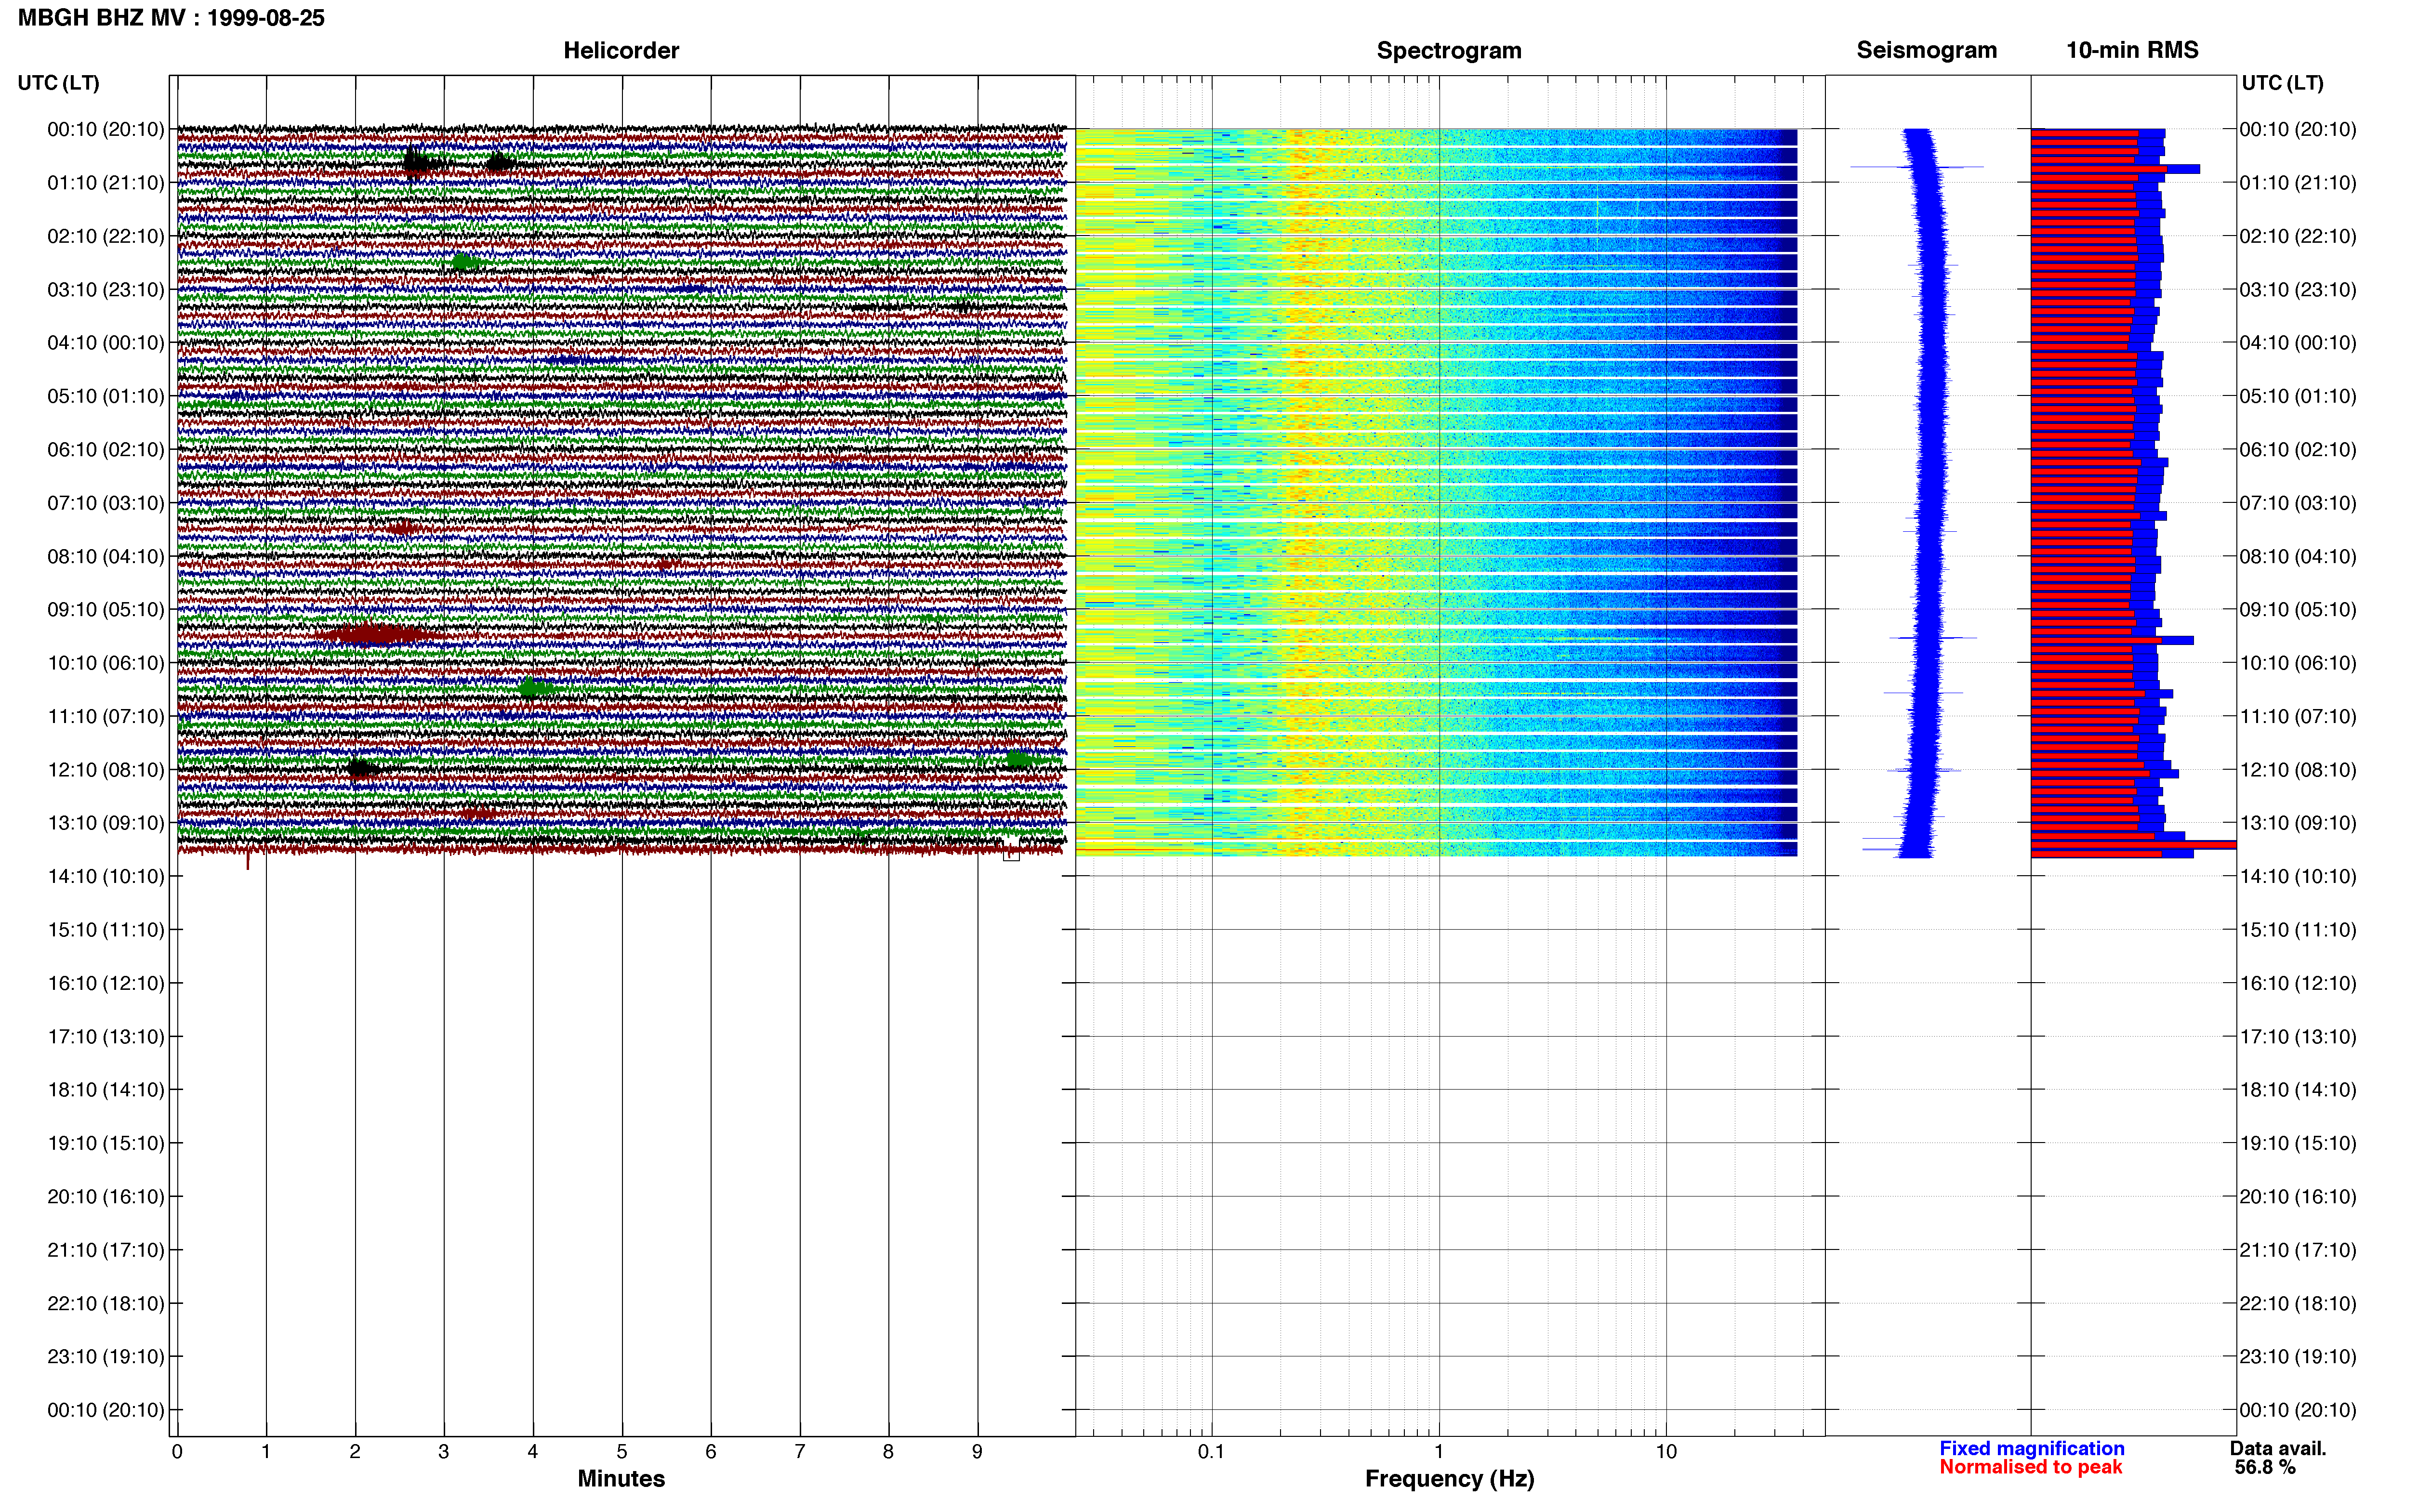This screenshot has height=1512, width=2418.
Task: Click the 'Frequency (Hz)' x-axis label
Action: coord(1449,1479)
